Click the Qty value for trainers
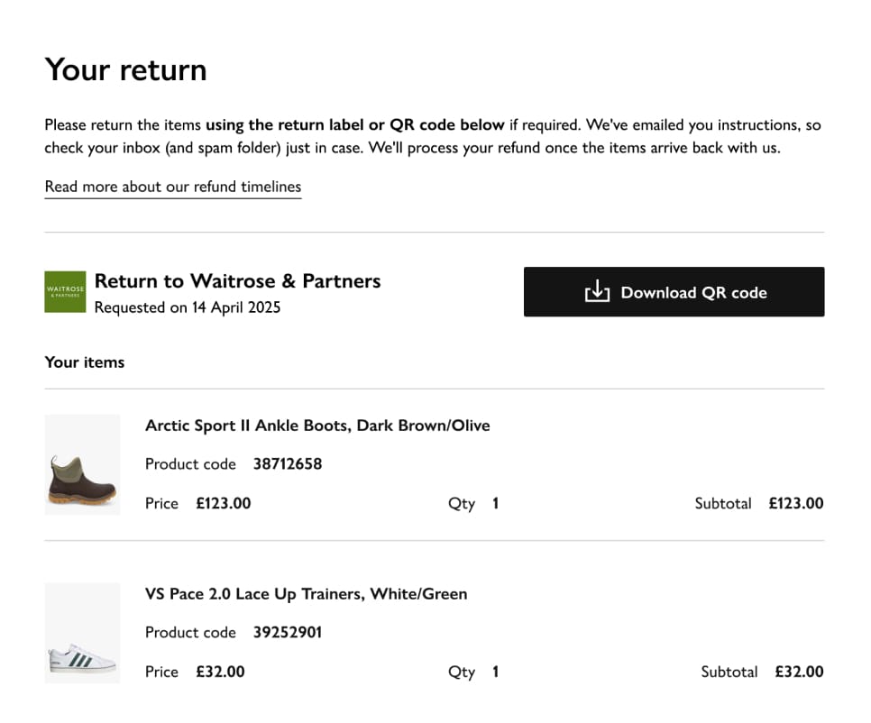 click(495, 672)
